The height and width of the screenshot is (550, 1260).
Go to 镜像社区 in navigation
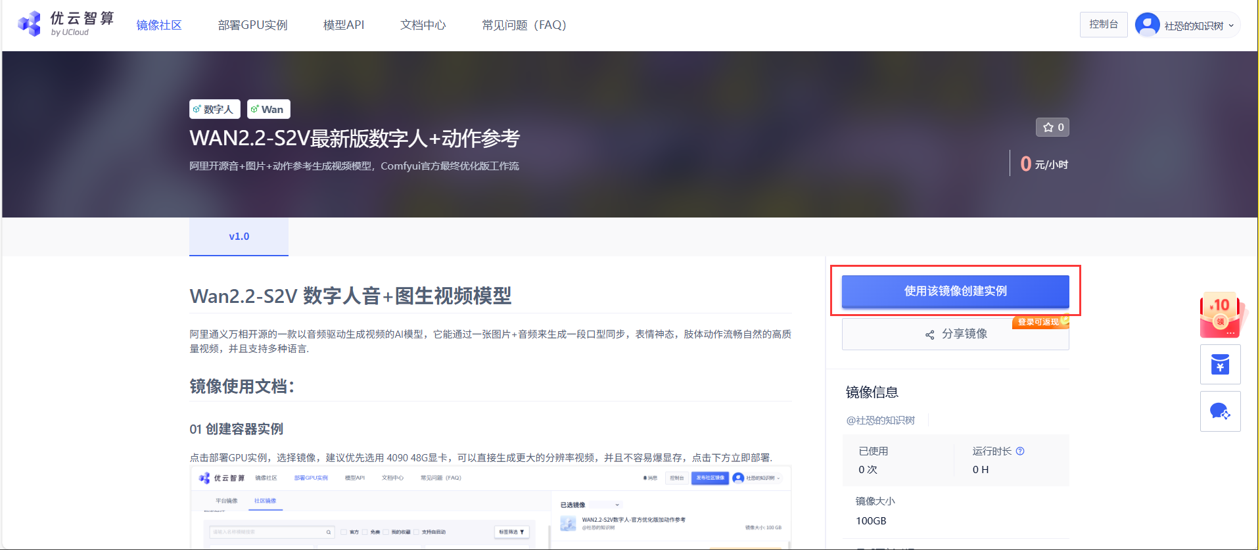159,25
